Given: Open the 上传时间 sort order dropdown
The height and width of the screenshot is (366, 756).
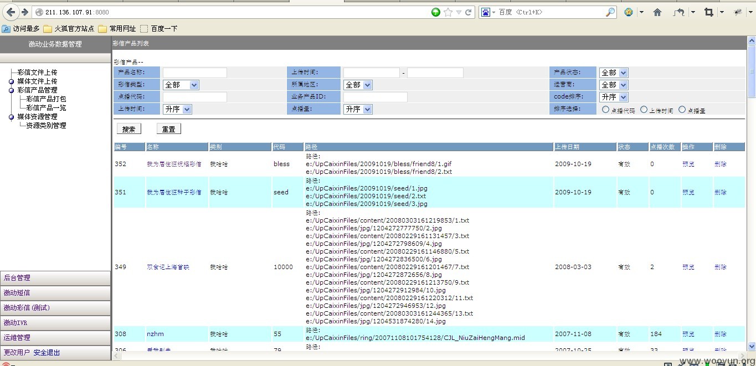Looking at the screenshot, I should pos(177,109).
